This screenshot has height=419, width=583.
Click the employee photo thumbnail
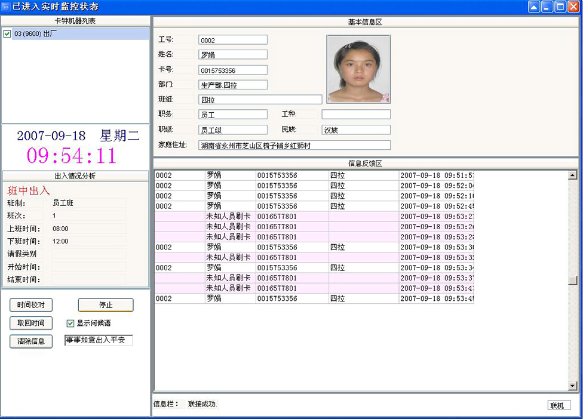click(x=358, y=69)
